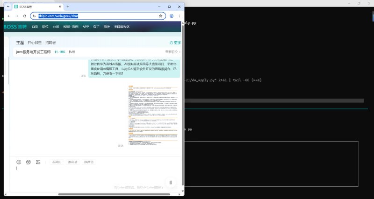Expand the 更多 options in chat header
374x199 pixels.
tap(175, 43)
